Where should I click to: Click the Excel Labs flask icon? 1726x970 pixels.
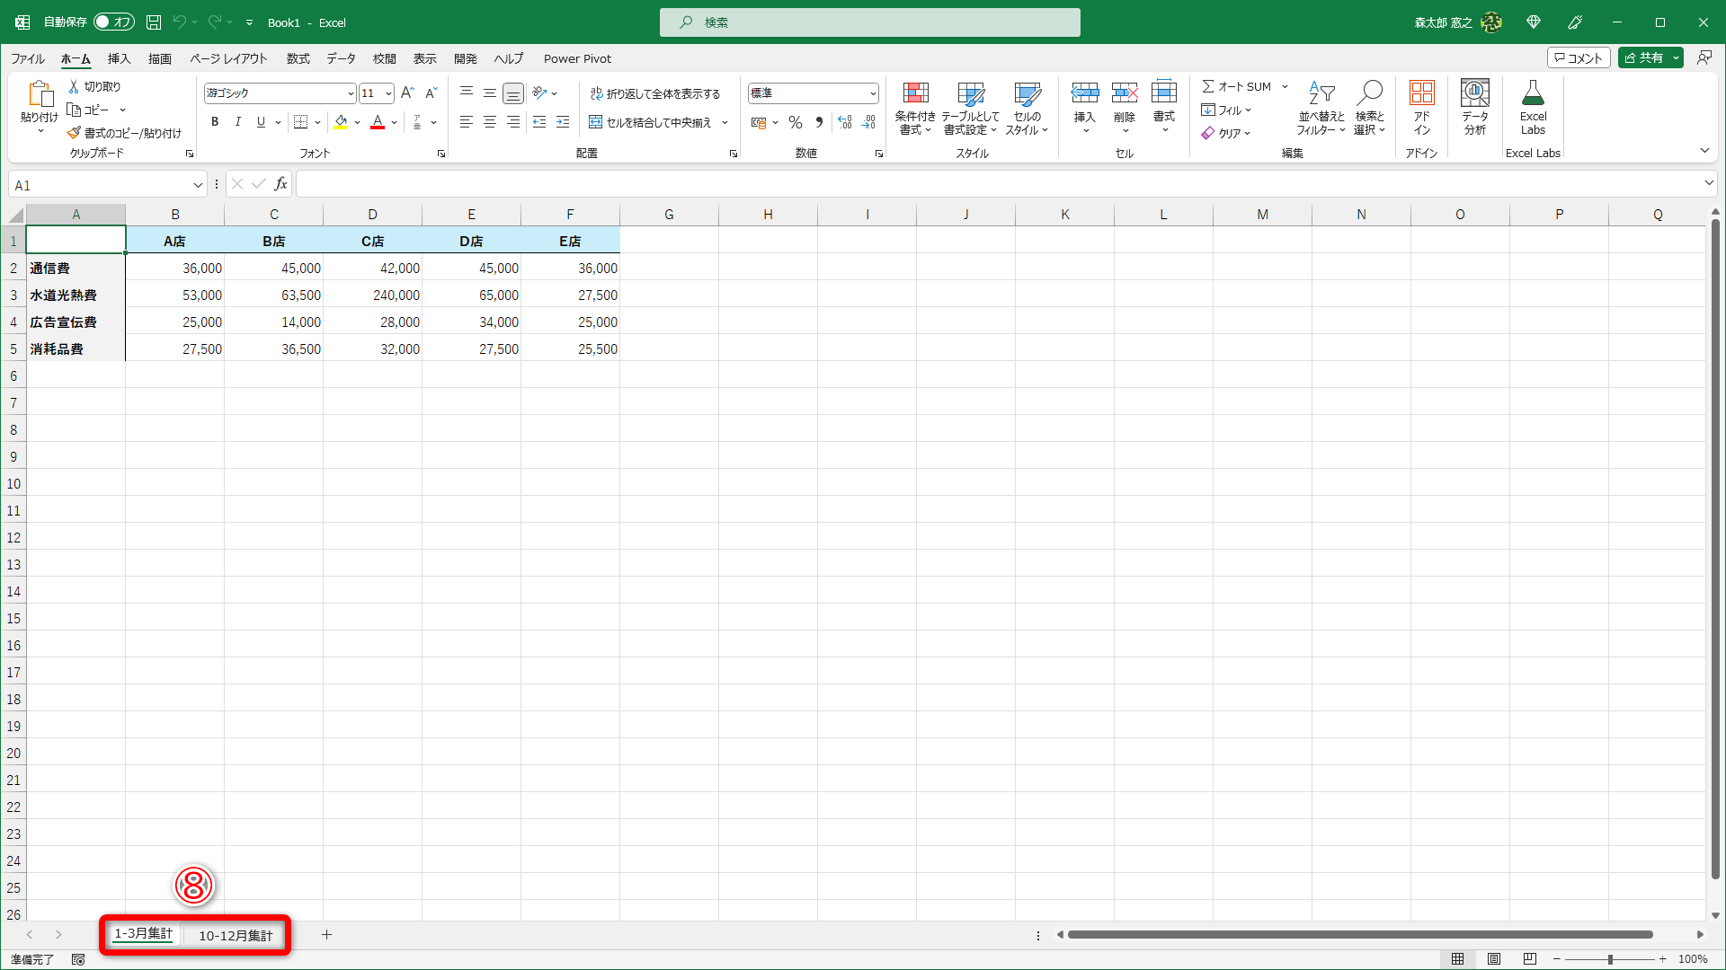coord(1533,93)
